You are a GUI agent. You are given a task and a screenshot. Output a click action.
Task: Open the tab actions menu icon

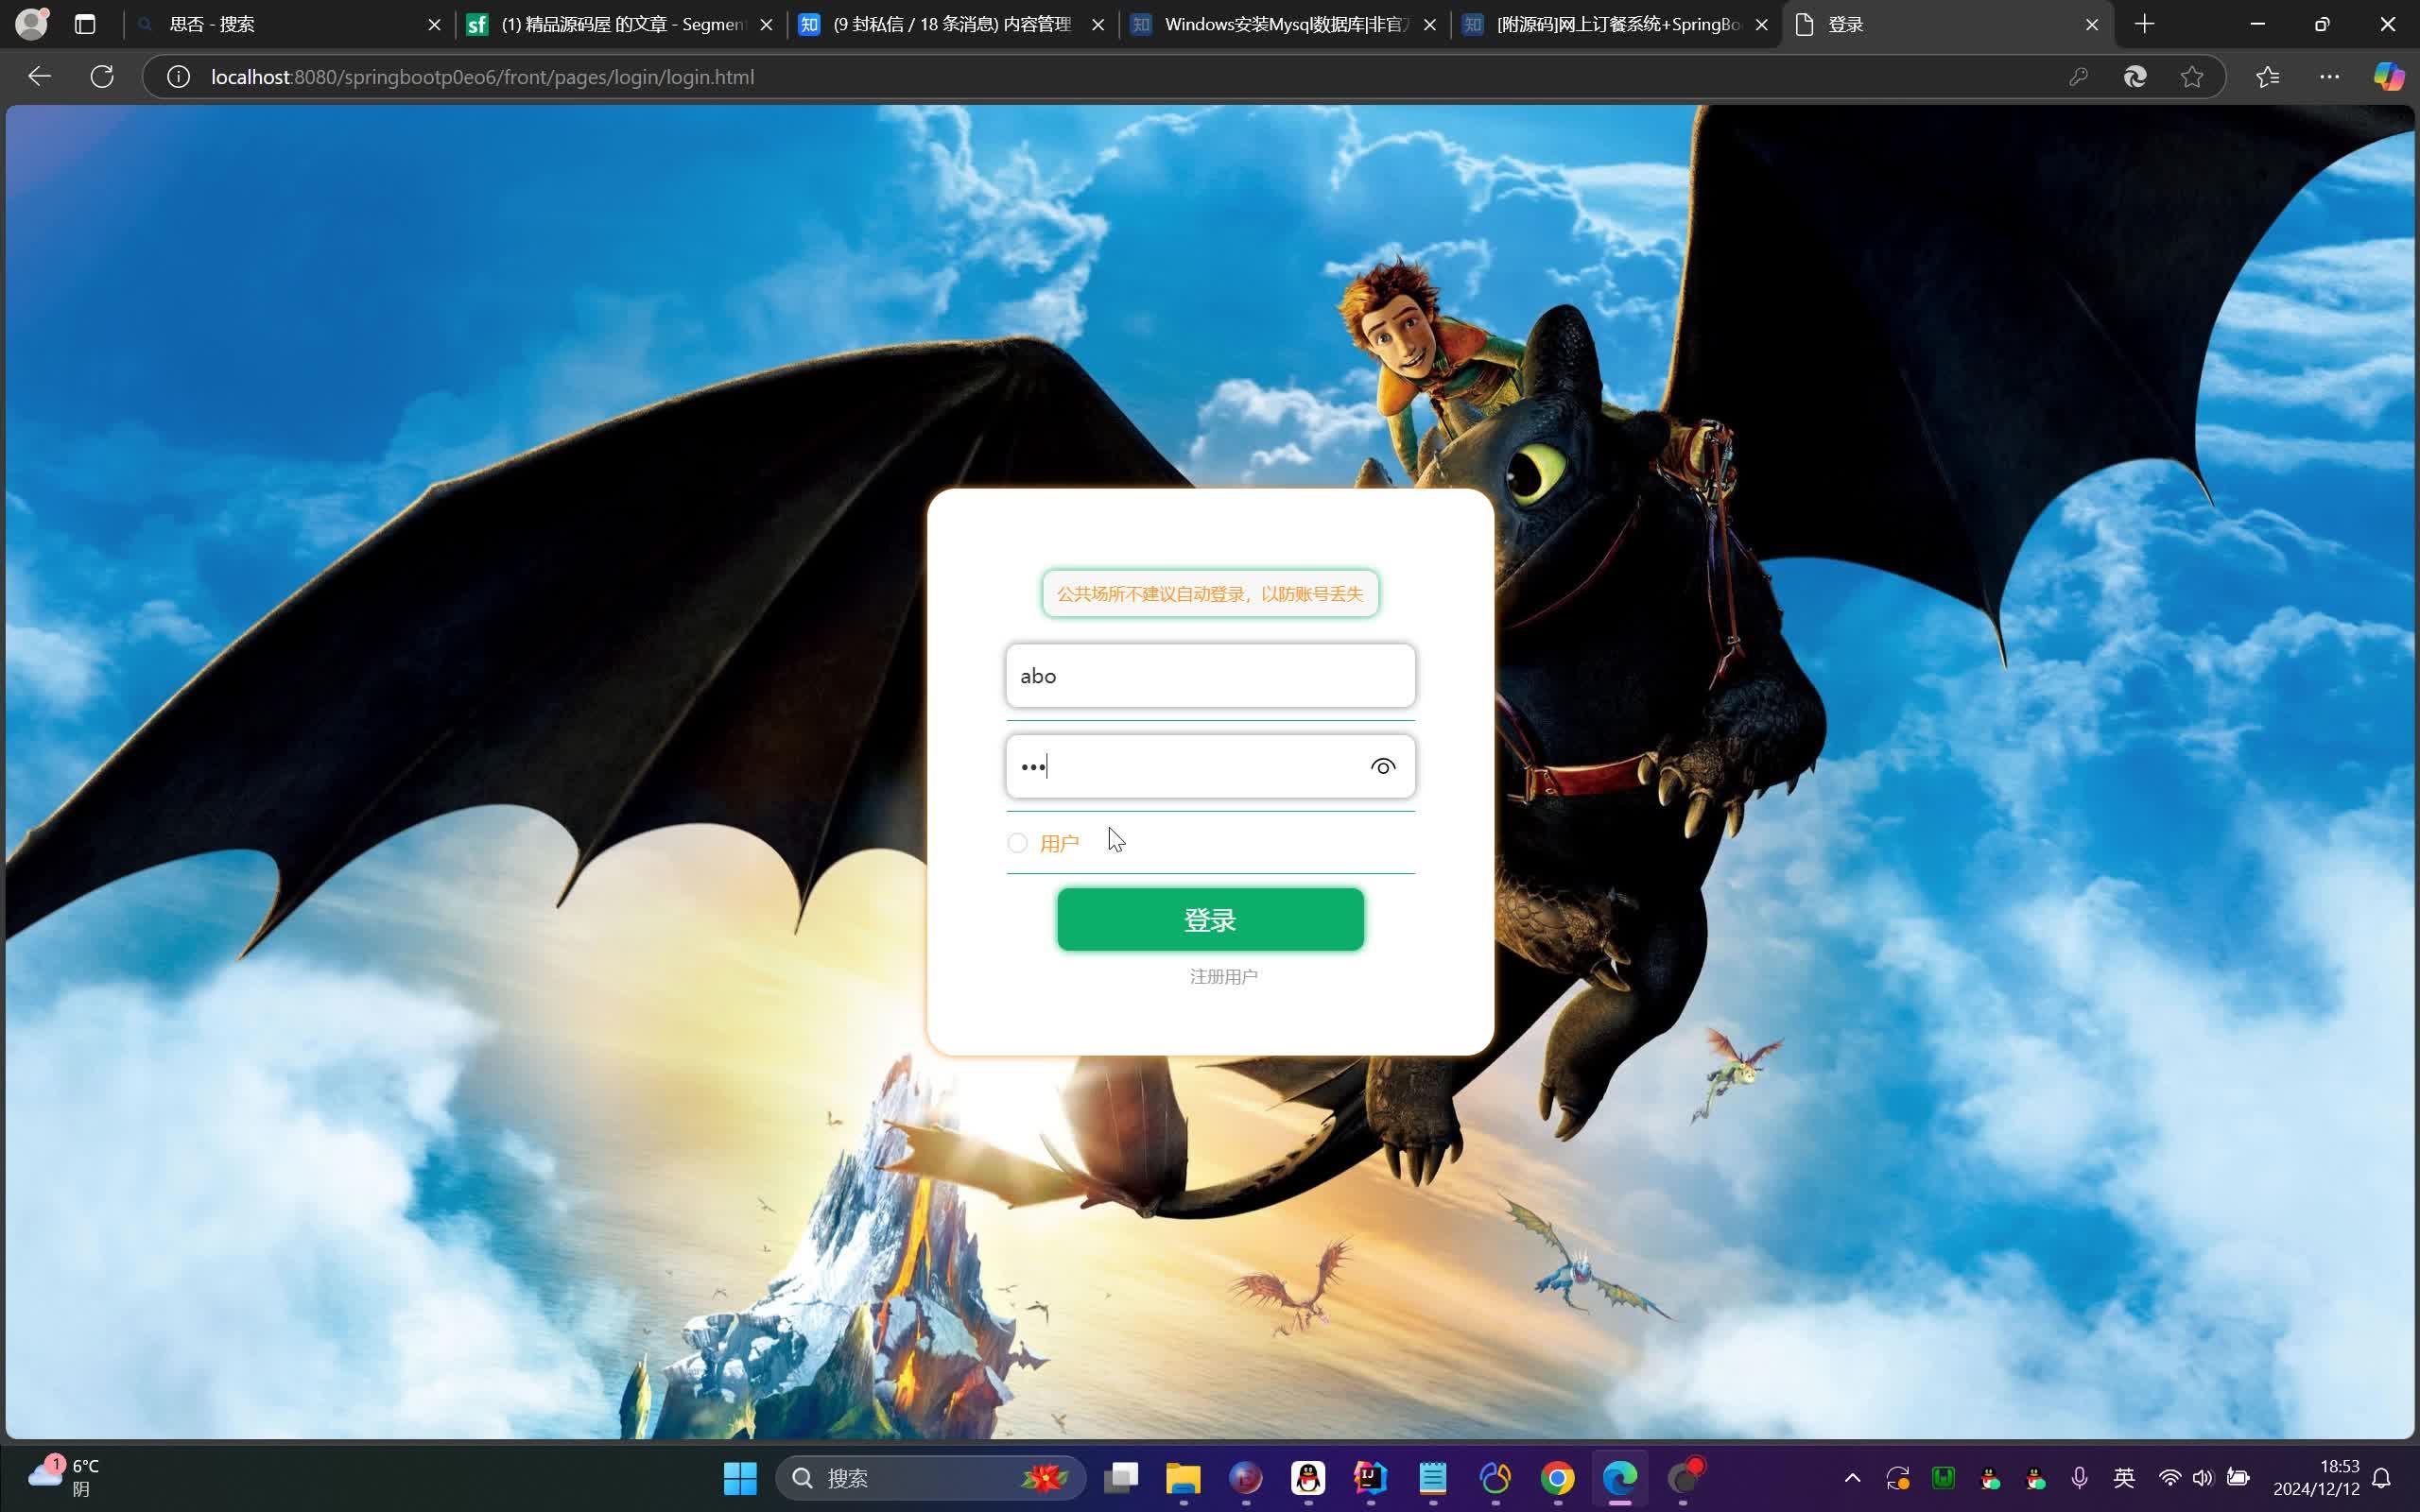85,24
